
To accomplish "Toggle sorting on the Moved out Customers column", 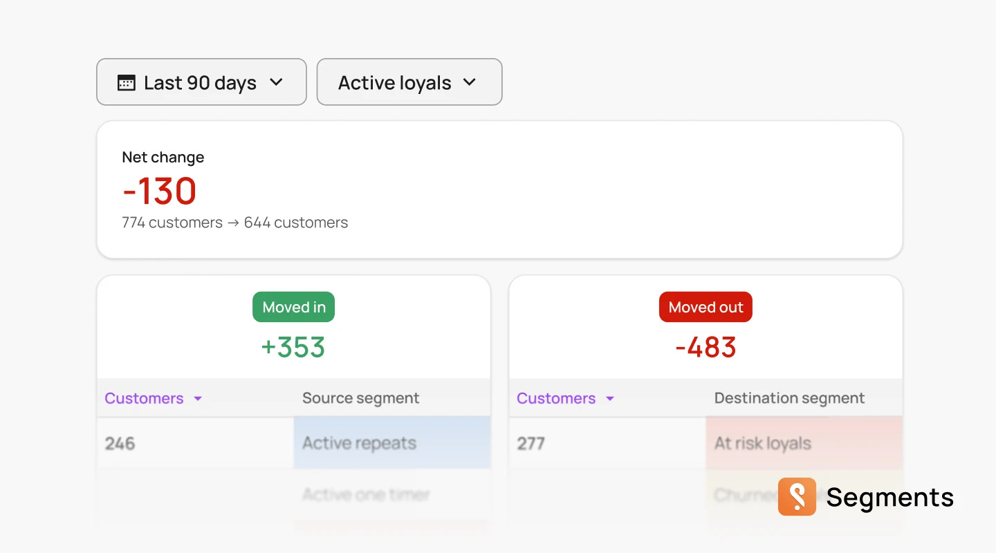I will (556, 398).
